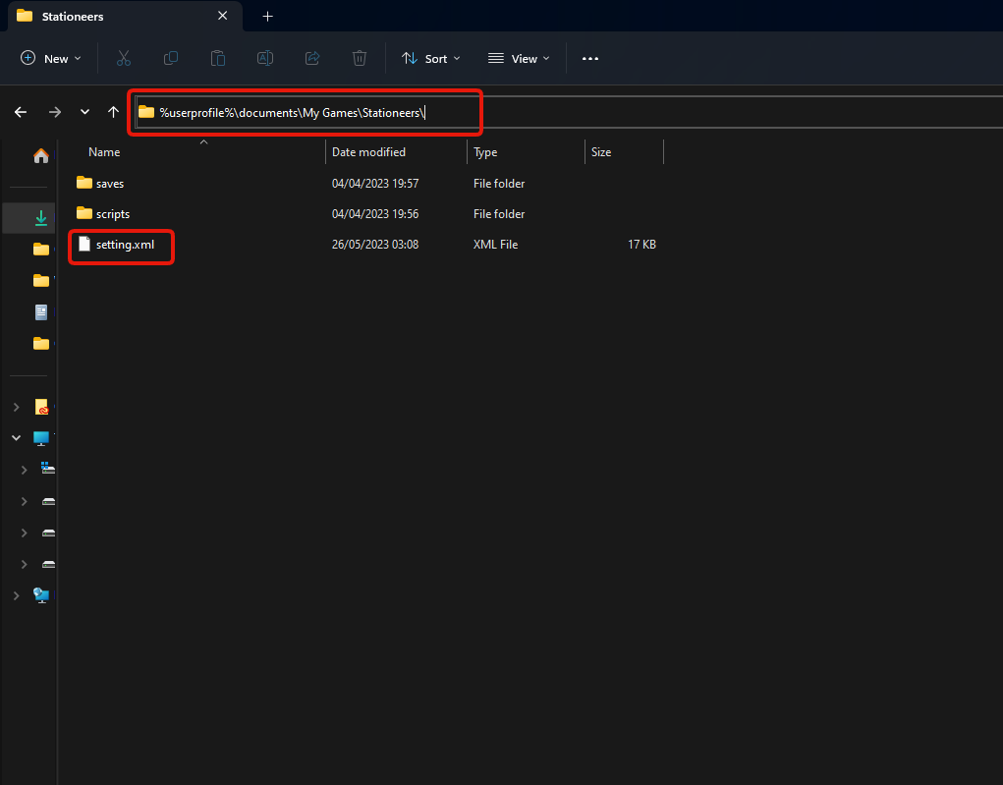This screenshot has width=1003, height=785.
Task: Open the New dropdown menu
Action: pyautogui.click(x=51, y=58)
